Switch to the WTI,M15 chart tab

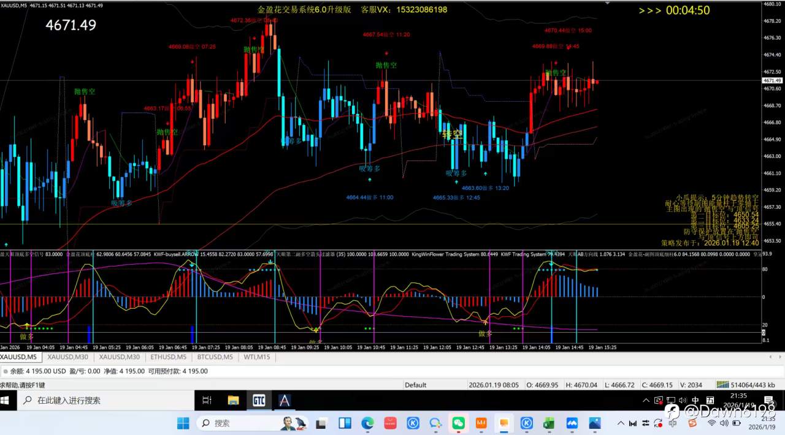[257, 357]
